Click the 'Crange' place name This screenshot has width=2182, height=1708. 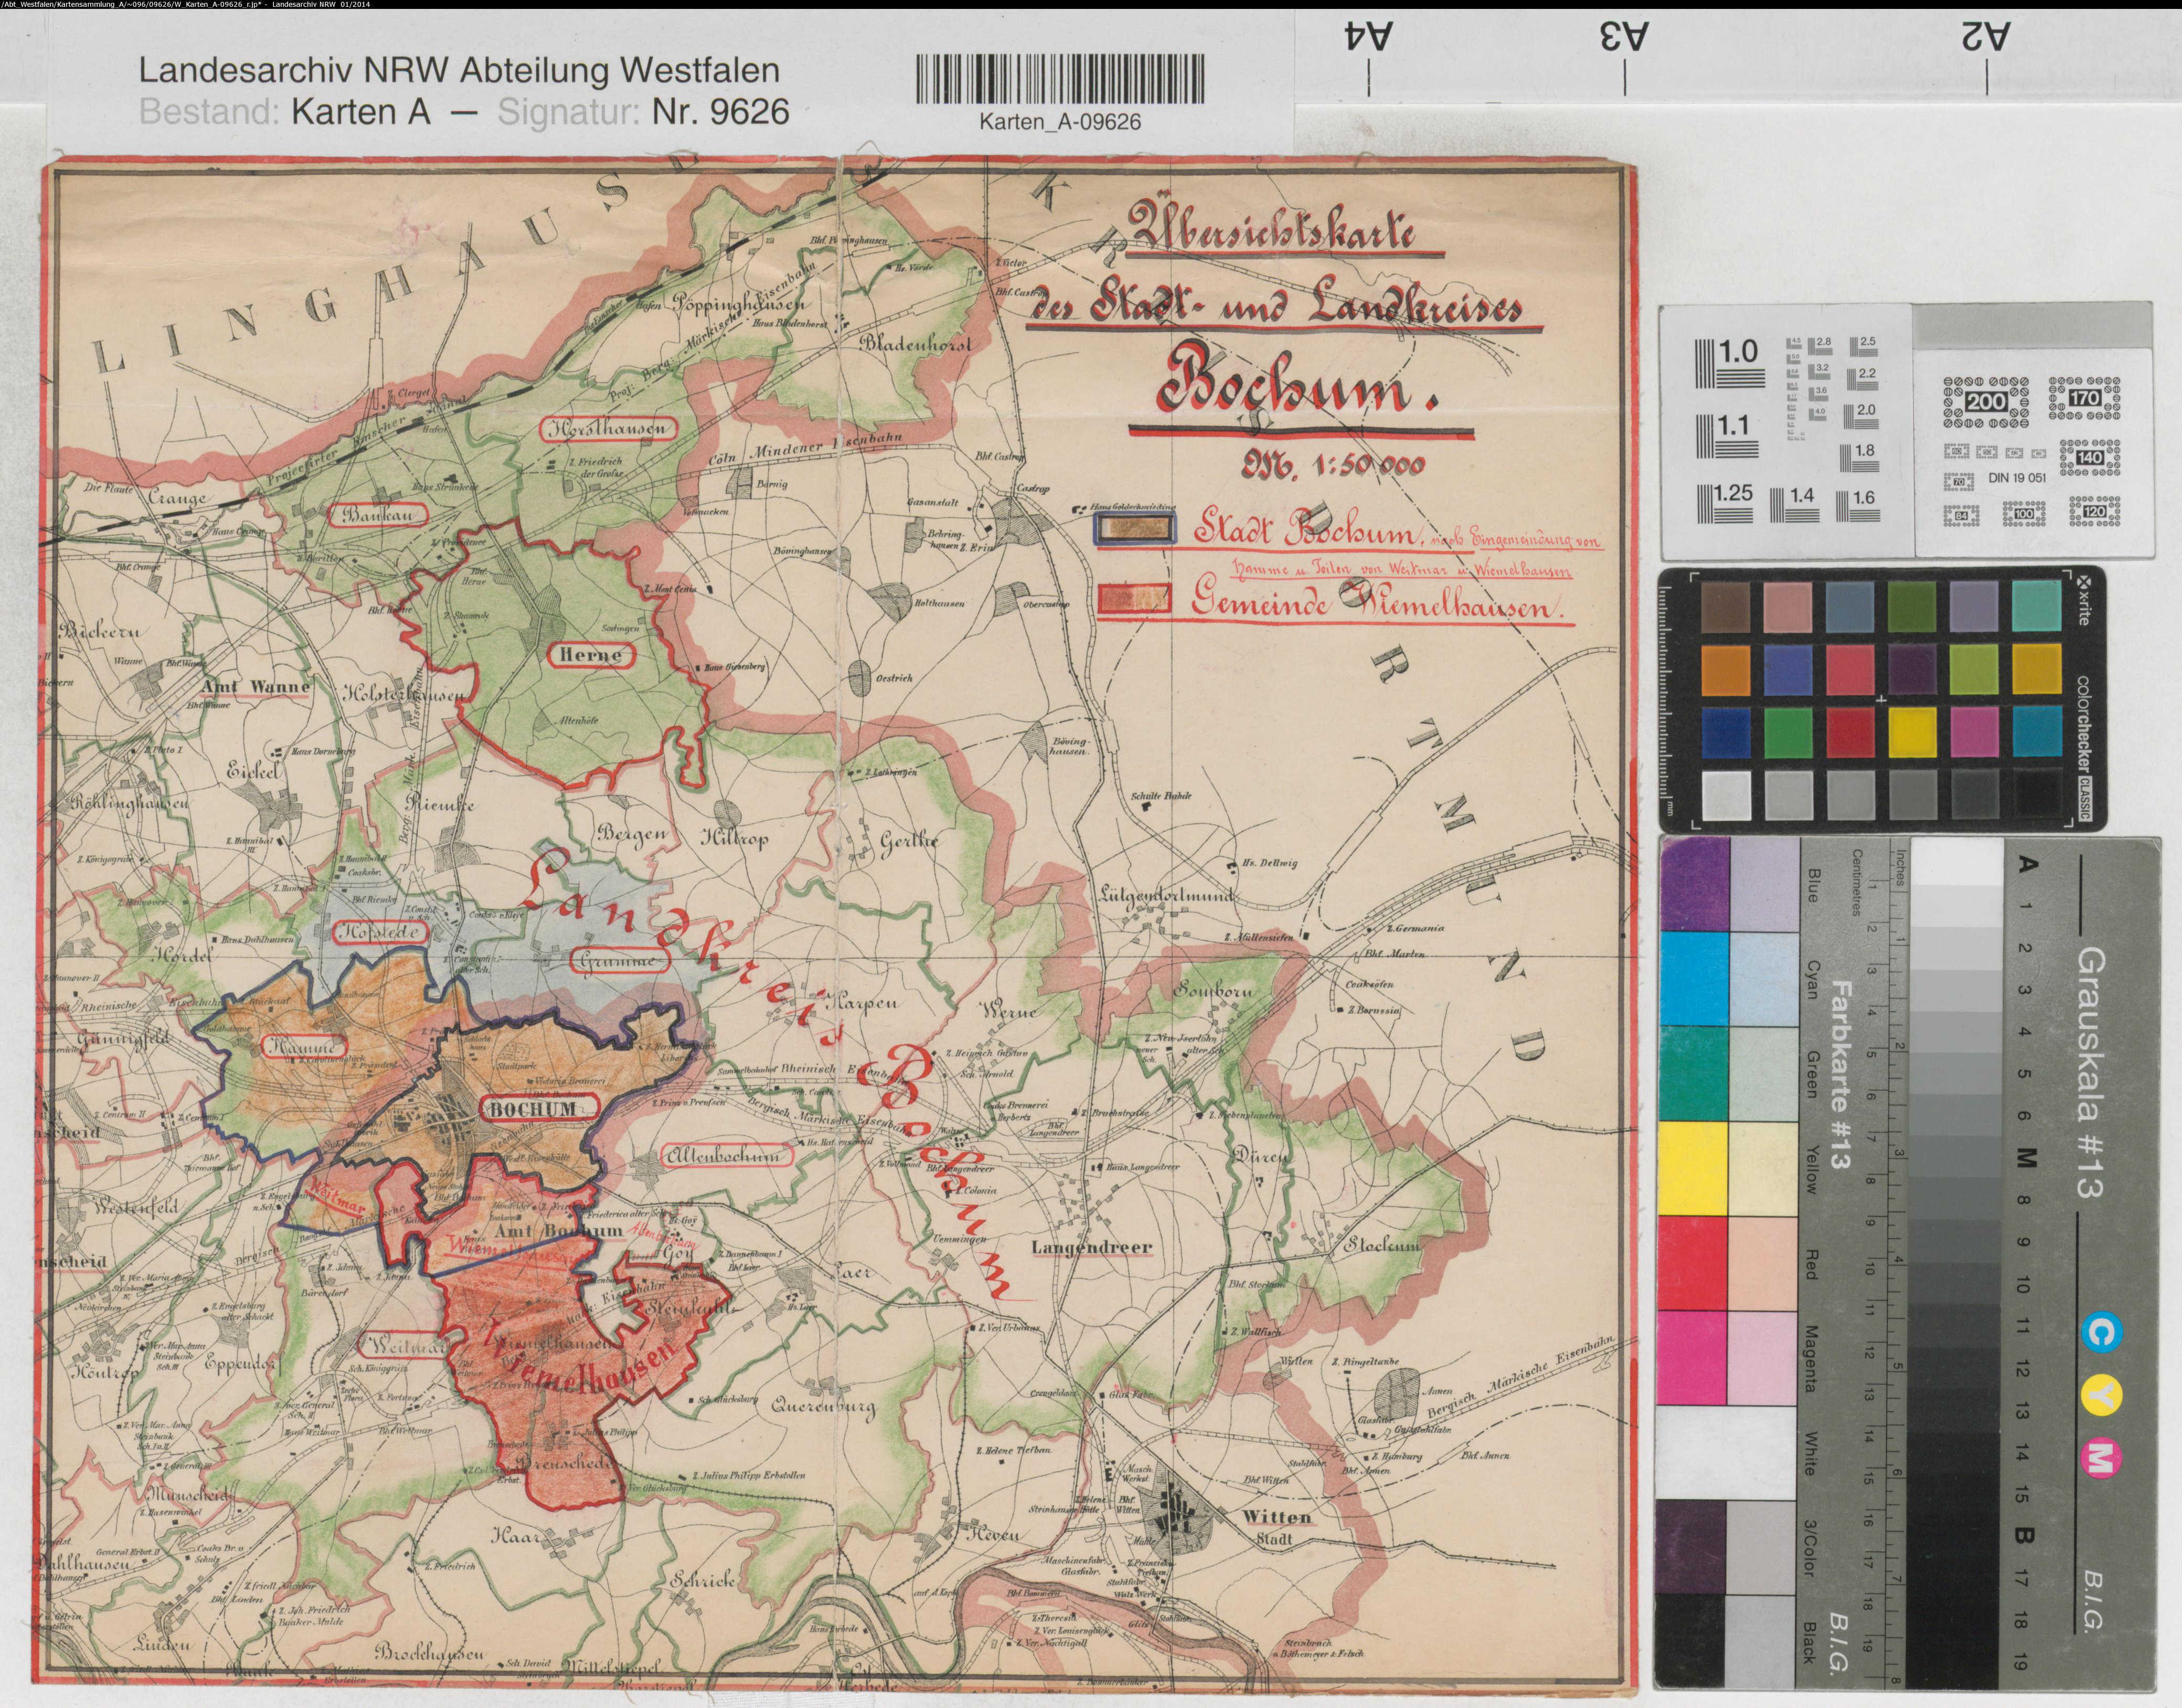coord(176,498)
